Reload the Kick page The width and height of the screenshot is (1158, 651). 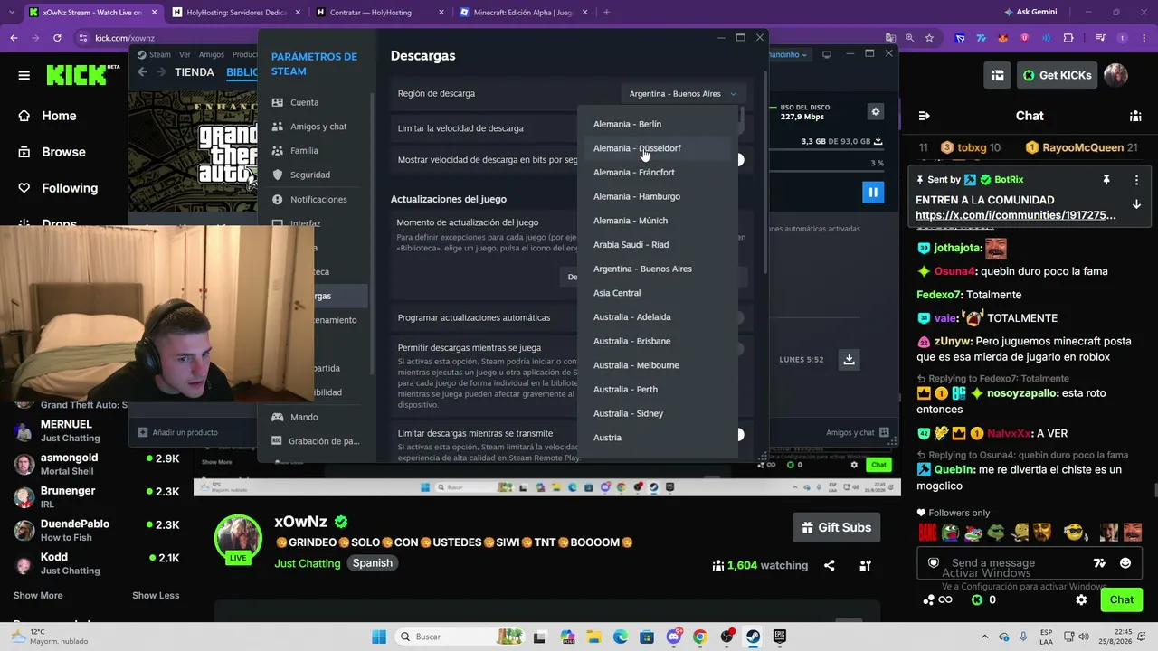(x=57, y=38)
